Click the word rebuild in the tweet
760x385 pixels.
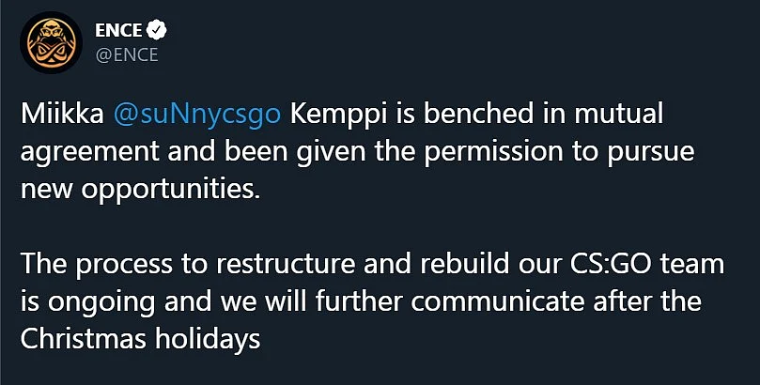[x=464, y=265]
